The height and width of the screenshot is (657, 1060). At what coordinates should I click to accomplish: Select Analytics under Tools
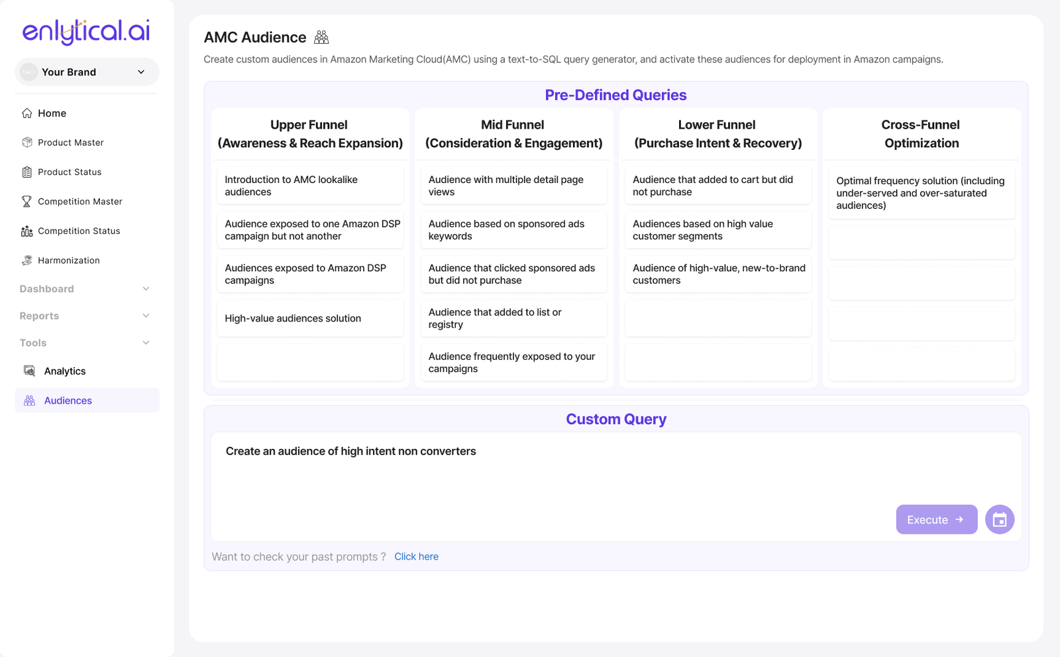87,371
